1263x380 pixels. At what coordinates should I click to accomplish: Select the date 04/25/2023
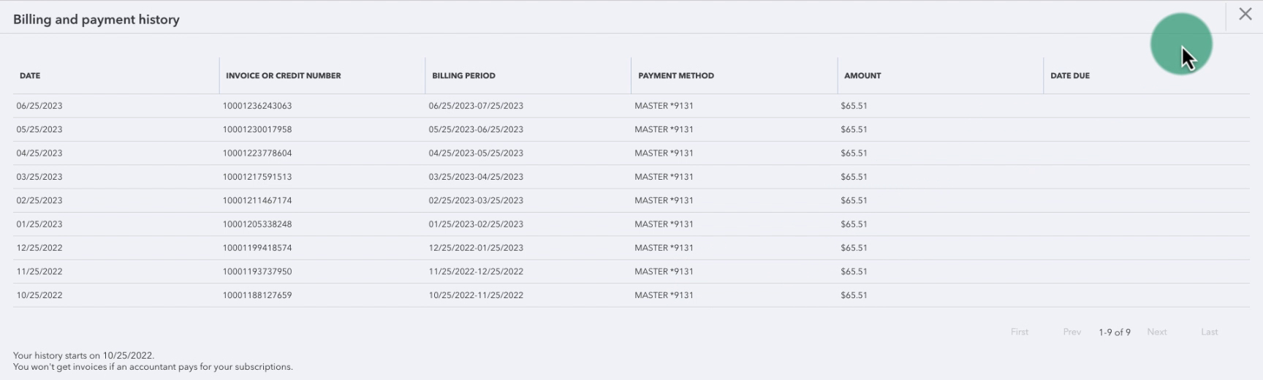[x=39, y=153]
